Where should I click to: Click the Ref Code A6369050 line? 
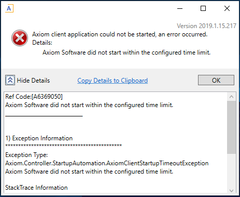click(34, 97)
